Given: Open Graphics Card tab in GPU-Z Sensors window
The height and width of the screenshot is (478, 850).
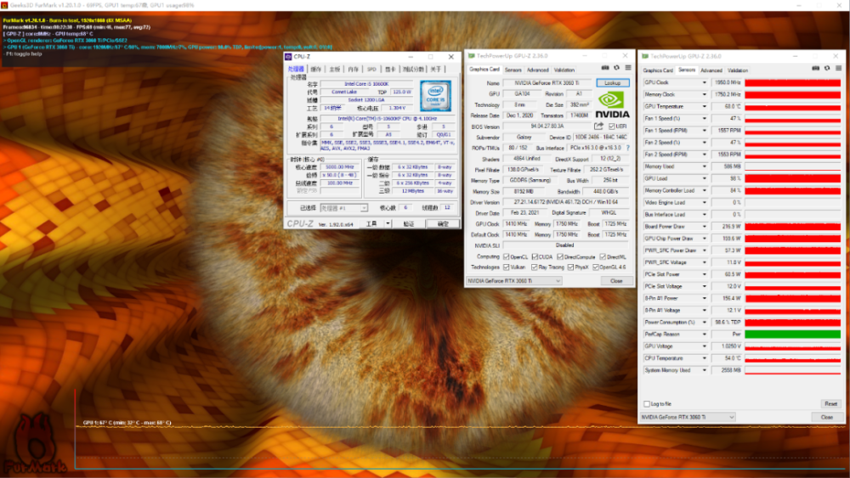Looking at the screenshot, I should (658, 70).
